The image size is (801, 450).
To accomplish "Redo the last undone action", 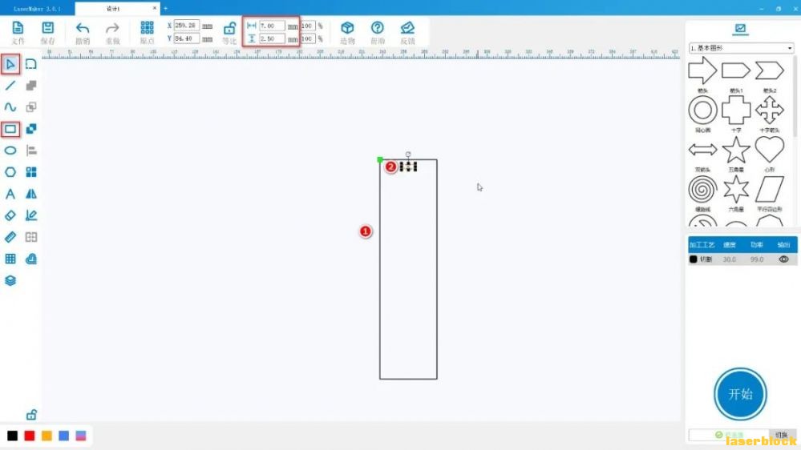I will 112,33.
